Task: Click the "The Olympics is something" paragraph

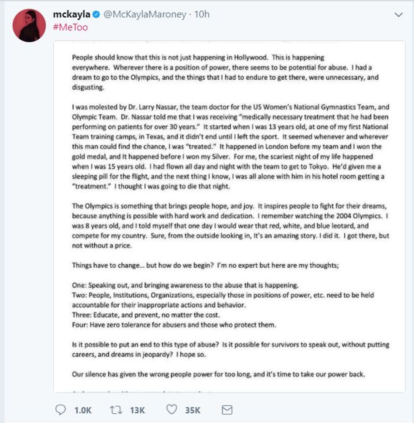Action: tap(230, 226)
